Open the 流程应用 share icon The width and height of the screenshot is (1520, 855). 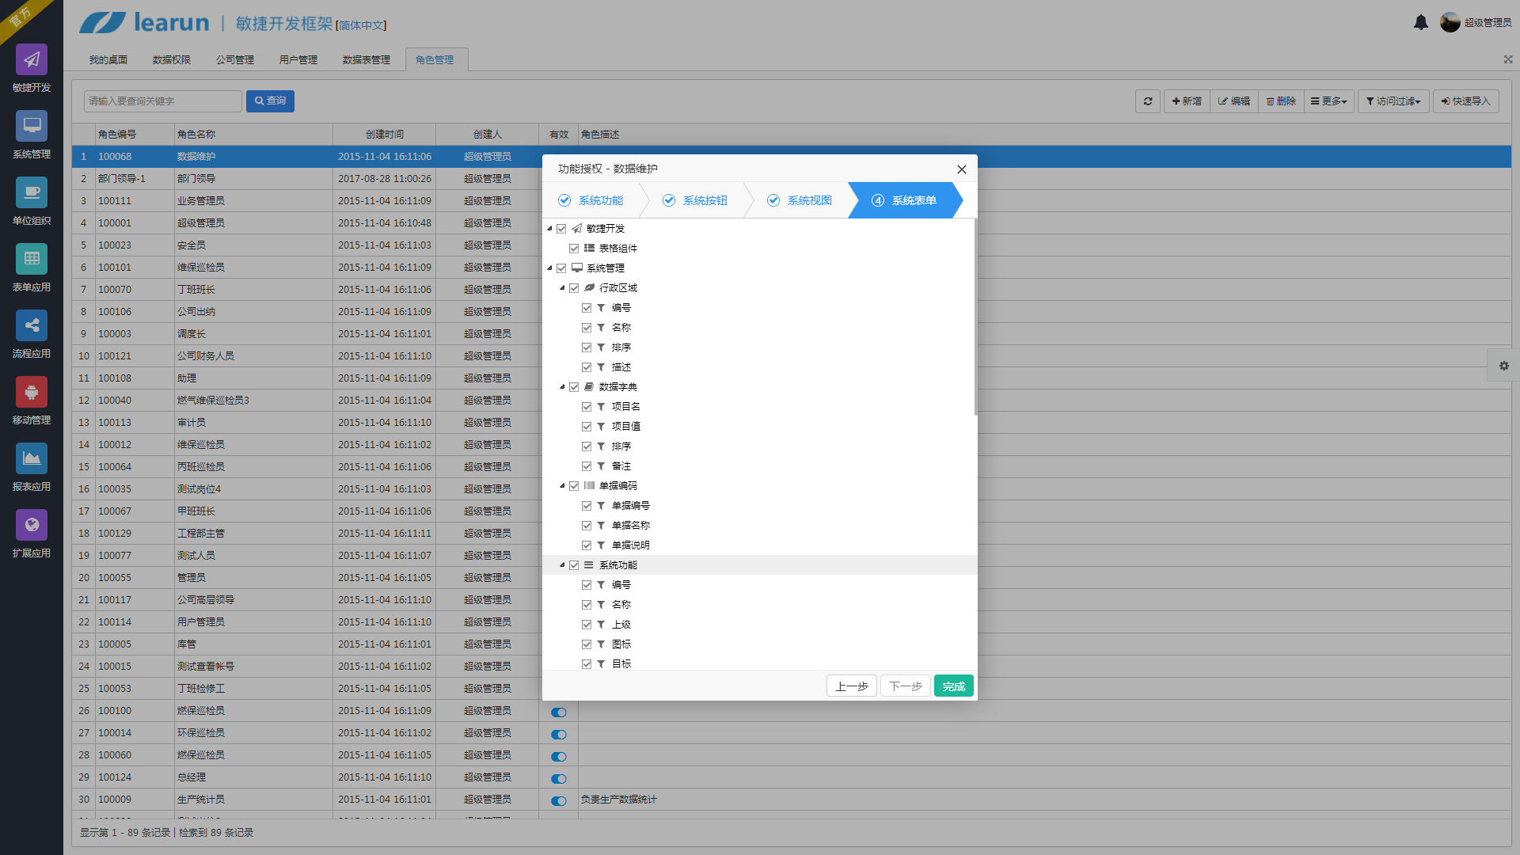pyautogui.click(x=32, y=326)
